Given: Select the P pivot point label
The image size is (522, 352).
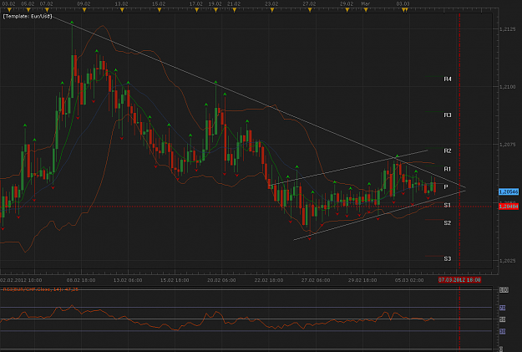Looking at the screenshot, I should click(446, 187).
